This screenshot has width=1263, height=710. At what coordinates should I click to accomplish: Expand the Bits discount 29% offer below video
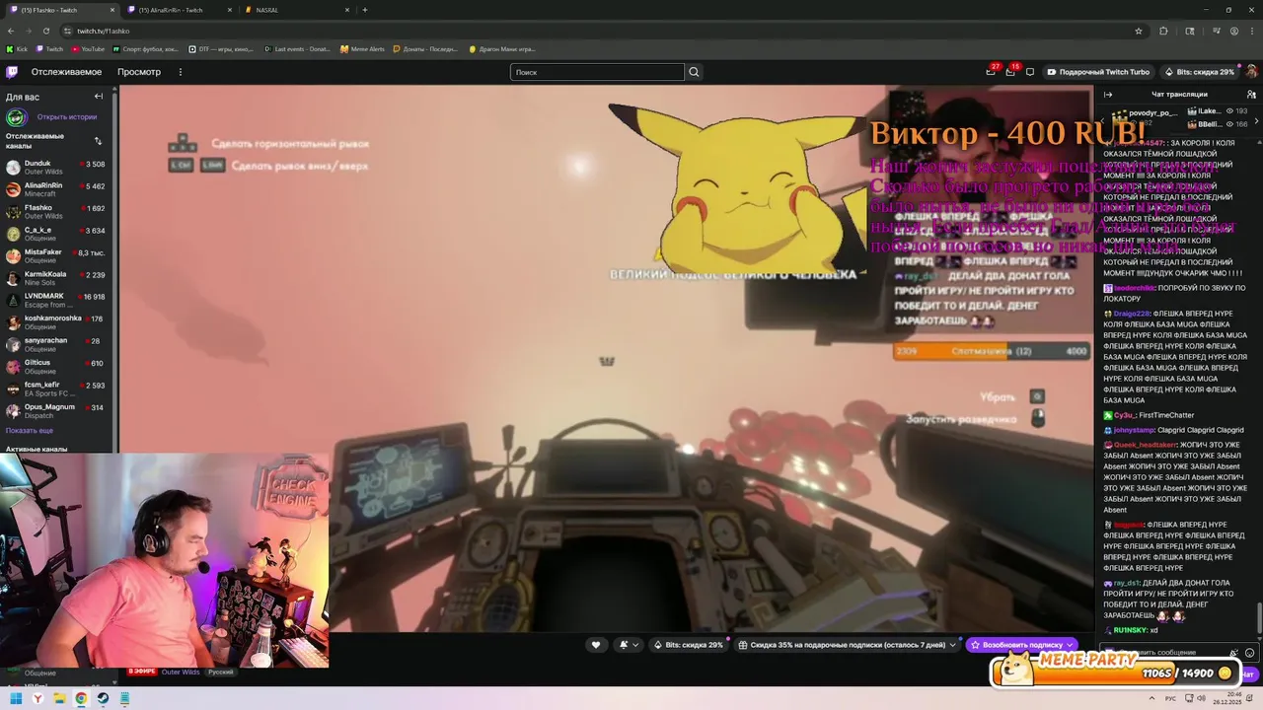point(691,645)
